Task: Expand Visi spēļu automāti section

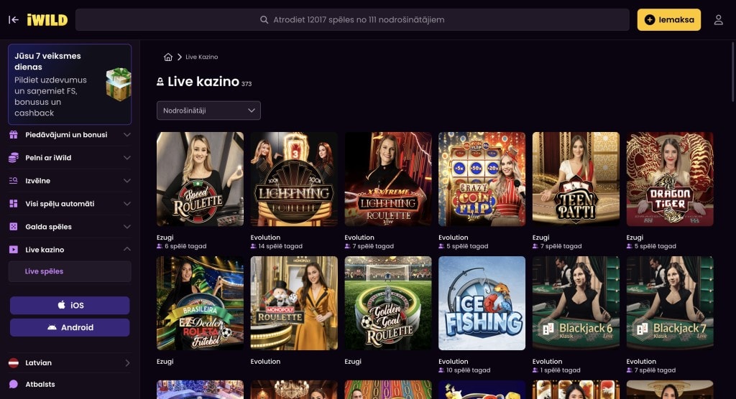Action: (x=70, y=204)
